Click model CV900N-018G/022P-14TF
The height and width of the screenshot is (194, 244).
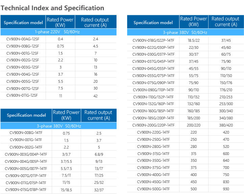(x=153, y=40)
